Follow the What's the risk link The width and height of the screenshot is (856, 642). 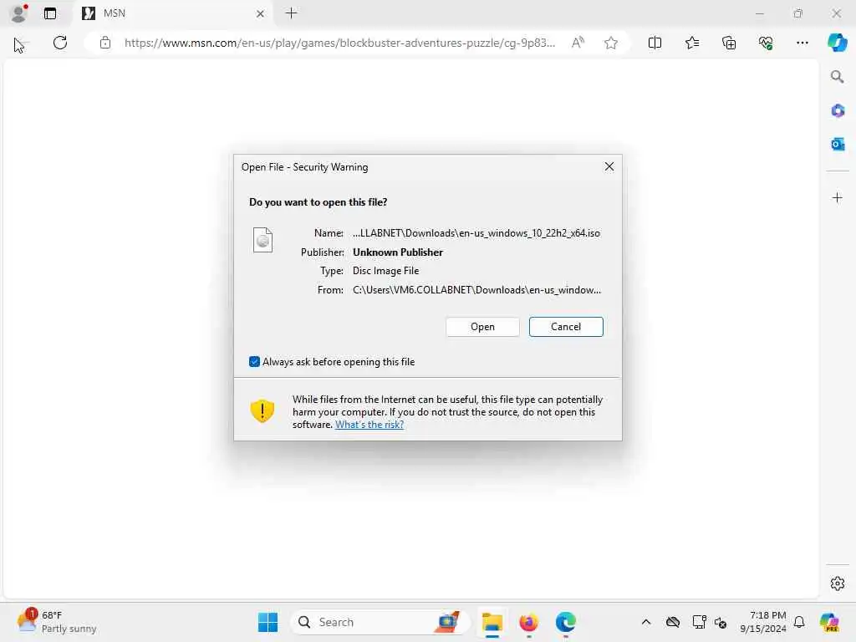369,424
